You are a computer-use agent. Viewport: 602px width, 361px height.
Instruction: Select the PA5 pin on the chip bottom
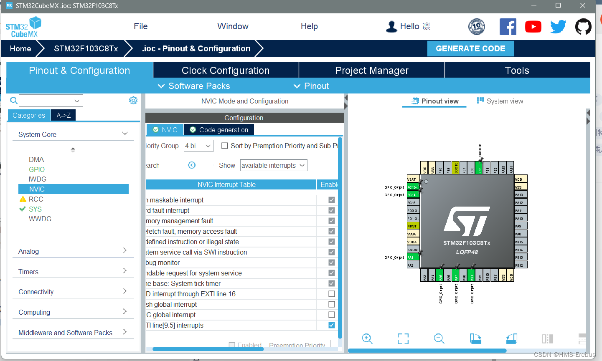[x=440, y=275]
